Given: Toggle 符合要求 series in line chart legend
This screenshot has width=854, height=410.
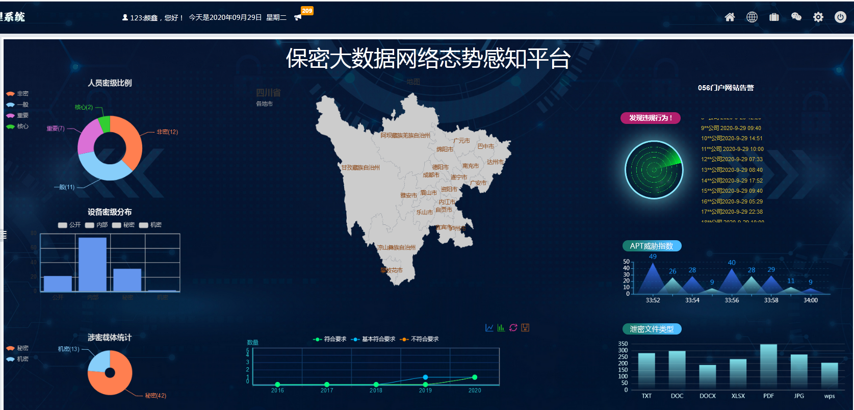Looking at the screenshot, I should coord(330,339).
